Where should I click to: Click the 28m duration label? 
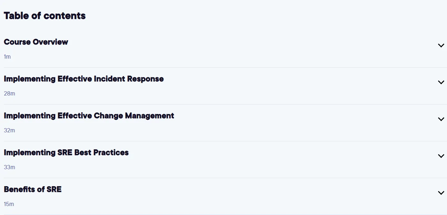point(9,94)
